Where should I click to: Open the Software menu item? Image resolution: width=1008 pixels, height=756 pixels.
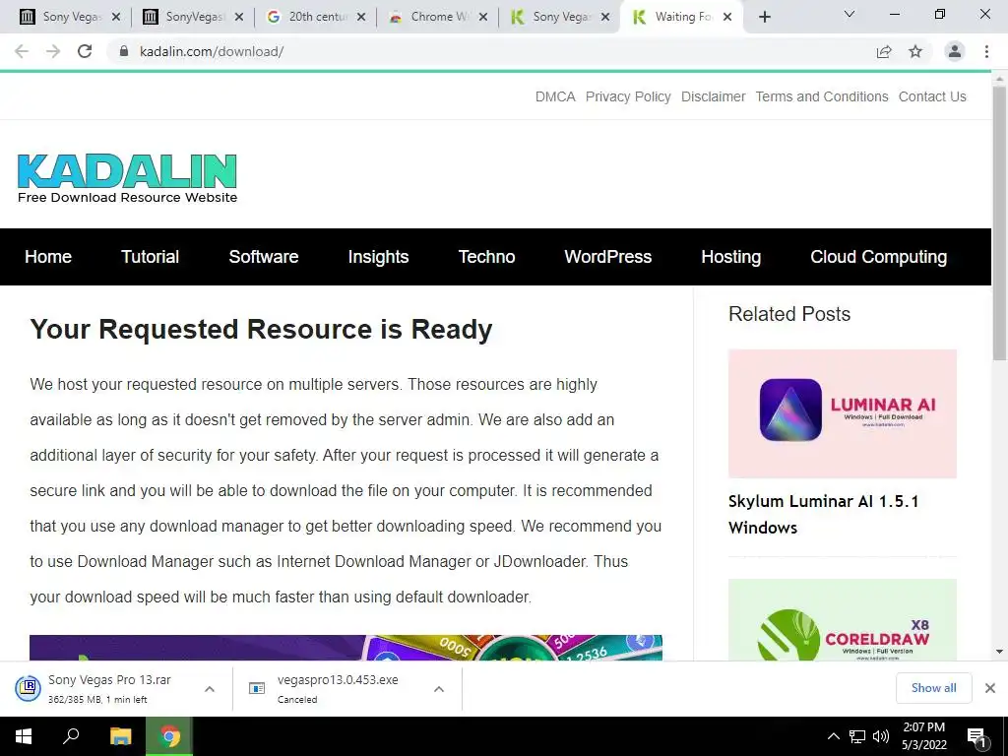tap(264, 257)
